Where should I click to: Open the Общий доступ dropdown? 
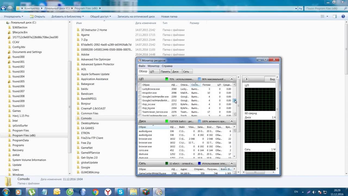coord(101,16)
